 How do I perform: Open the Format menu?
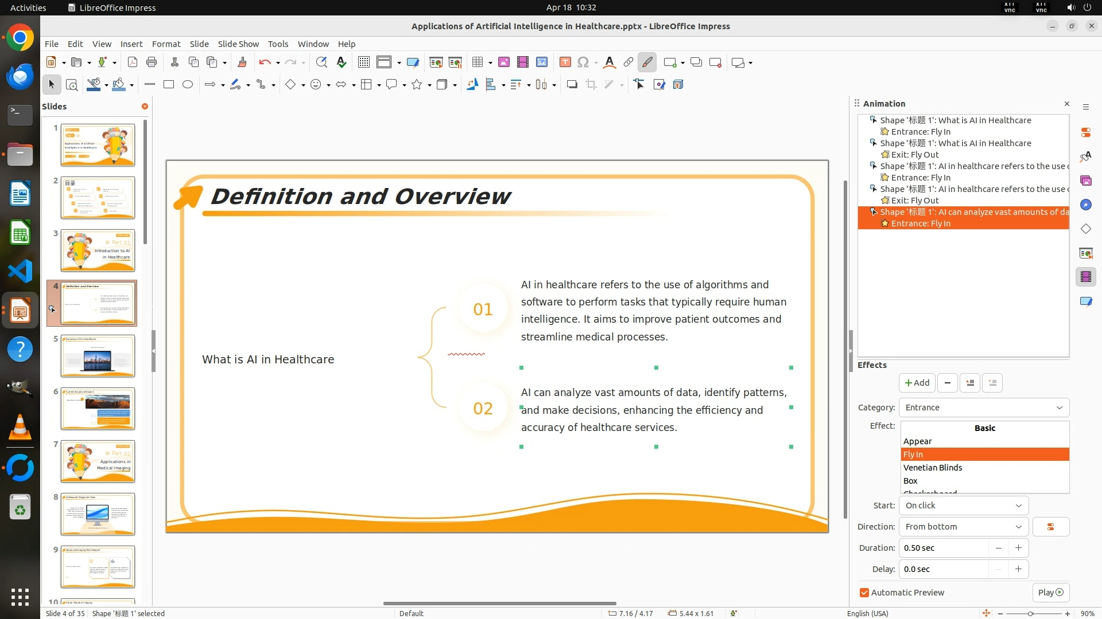tap(166, 44)
